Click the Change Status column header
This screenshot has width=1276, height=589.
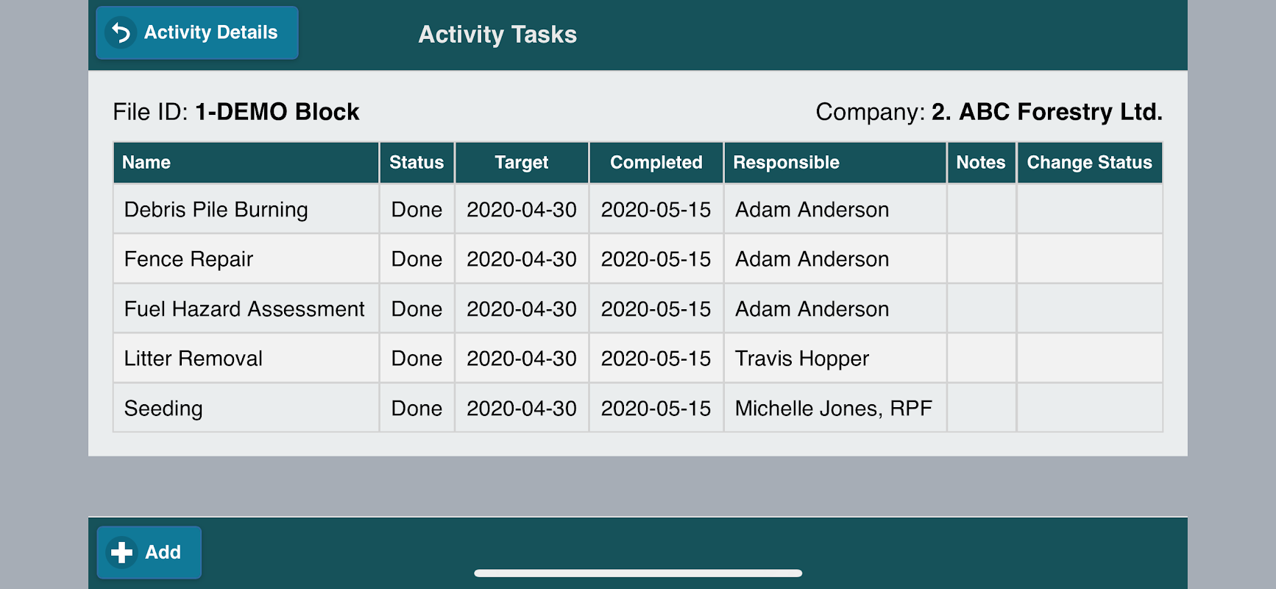(1090, 163)
